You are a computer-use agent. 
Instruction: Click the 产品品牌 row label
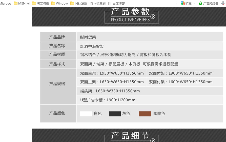point(57,37)
